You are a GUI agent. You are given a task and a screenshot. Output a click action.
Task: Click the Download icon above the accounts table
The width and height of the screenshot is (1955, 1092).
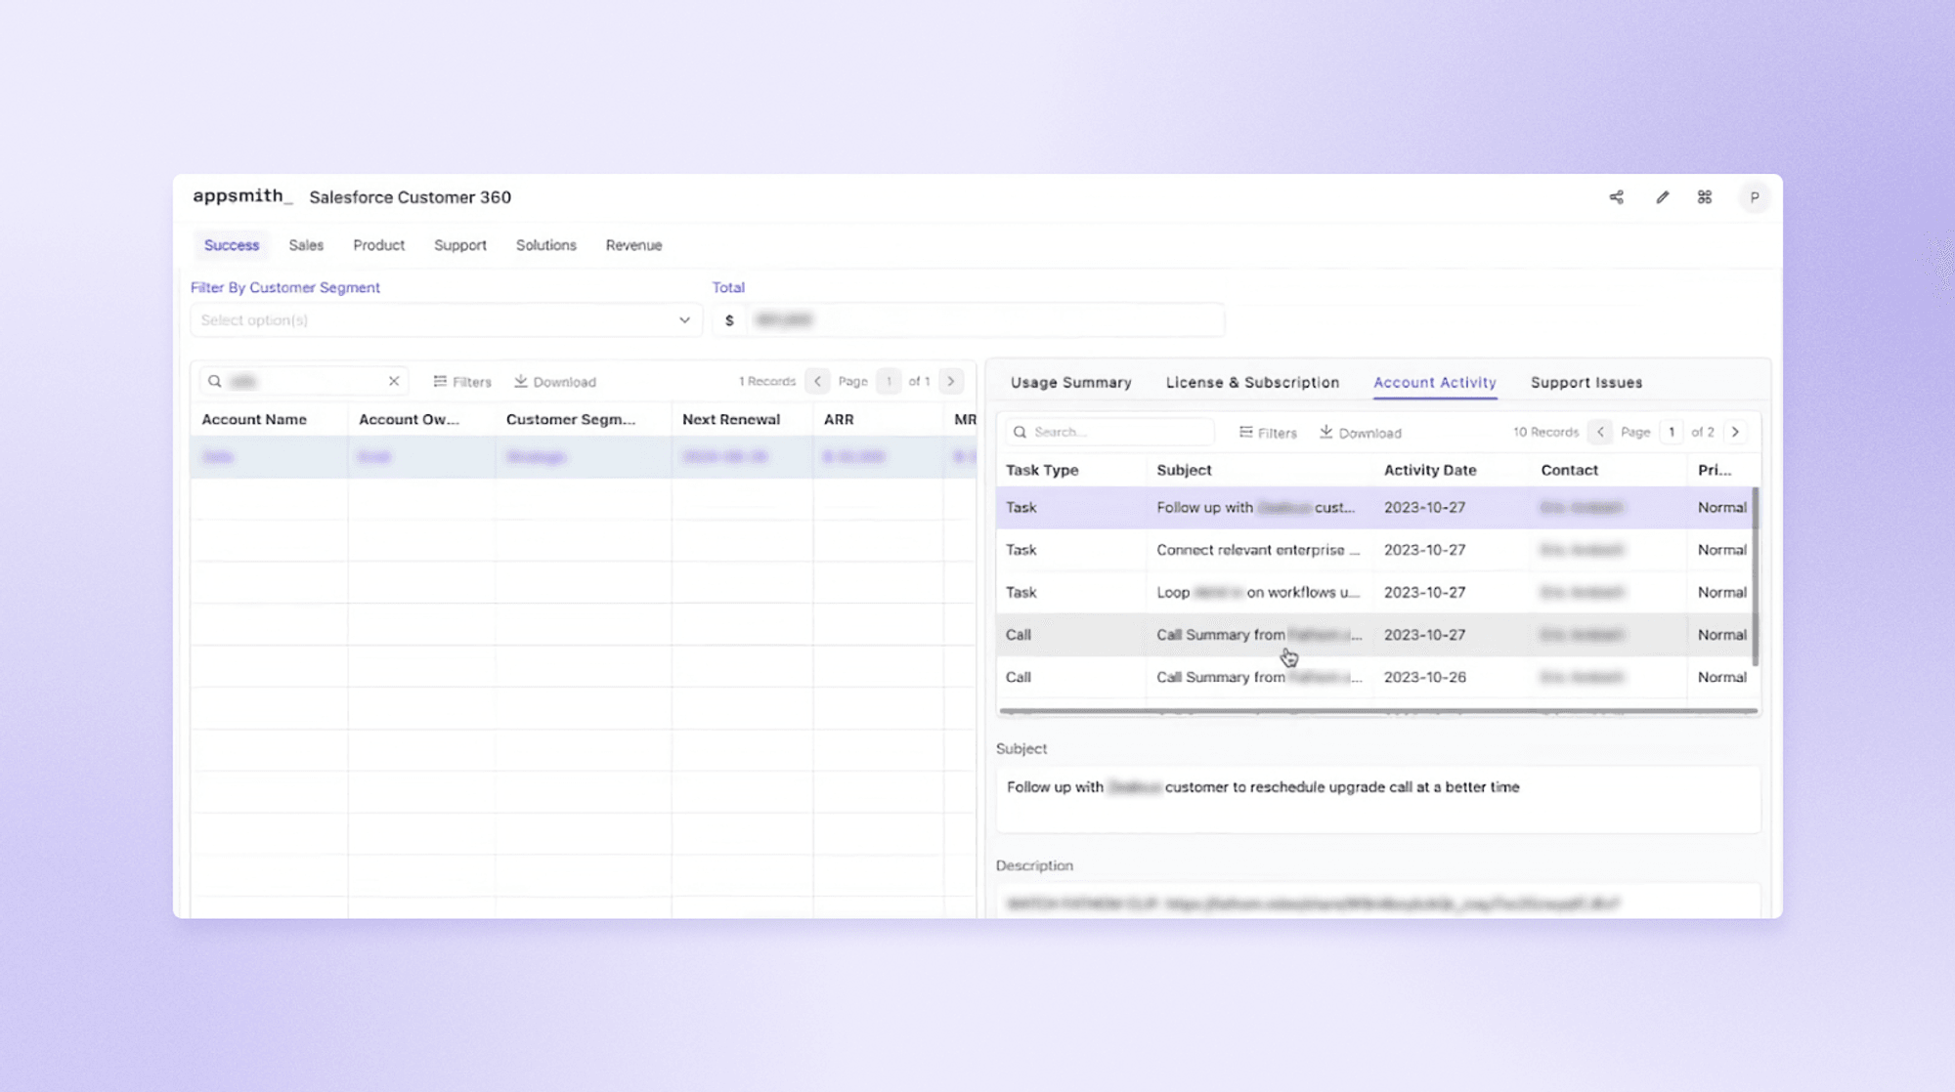tap(554, 381)
